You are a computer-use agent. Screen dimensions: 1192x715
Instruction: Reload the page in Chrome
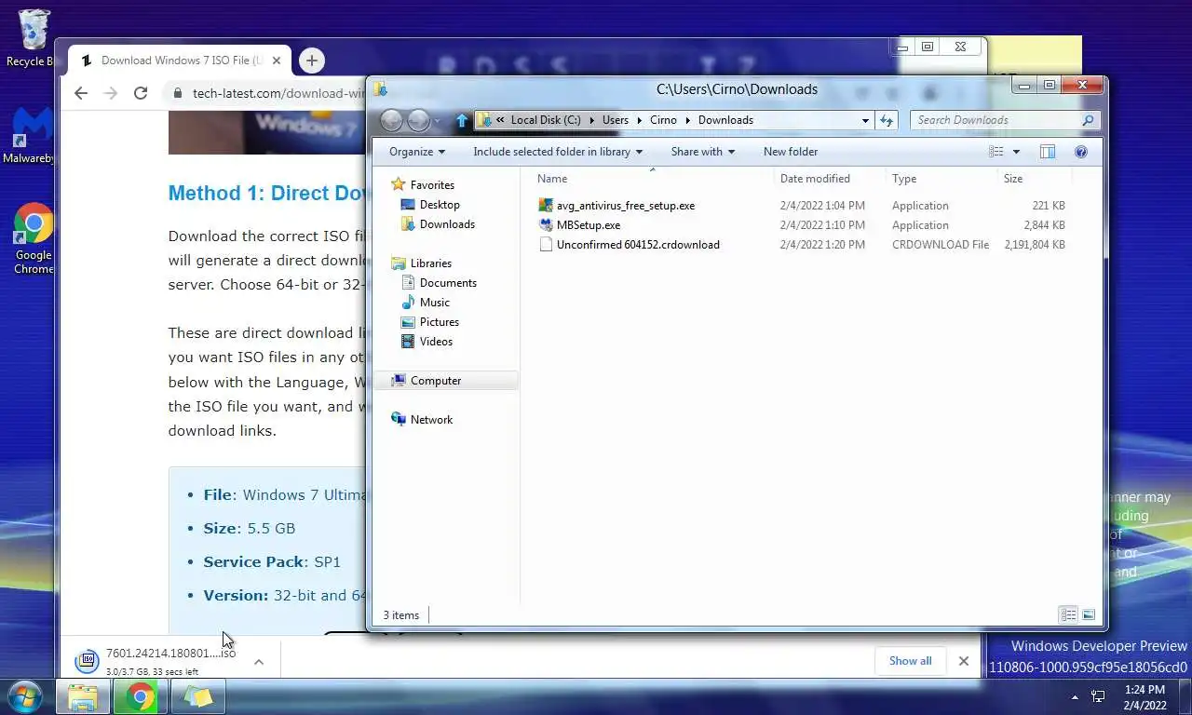pos(141,93)
